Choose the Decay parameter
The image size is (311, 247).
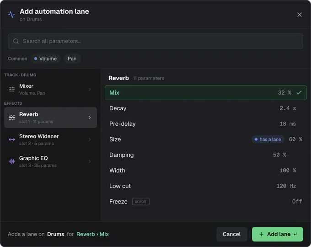tap(206, 108)
